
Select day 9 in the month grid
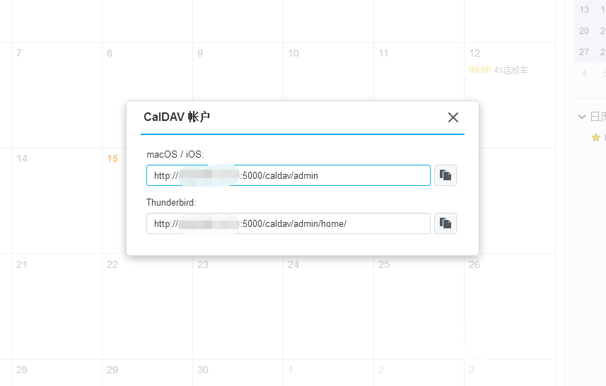click(x=200, y=53)
